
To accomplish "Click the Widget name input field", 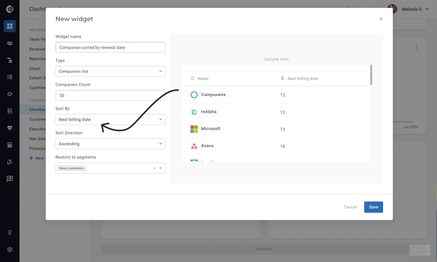I will point(111,47).
